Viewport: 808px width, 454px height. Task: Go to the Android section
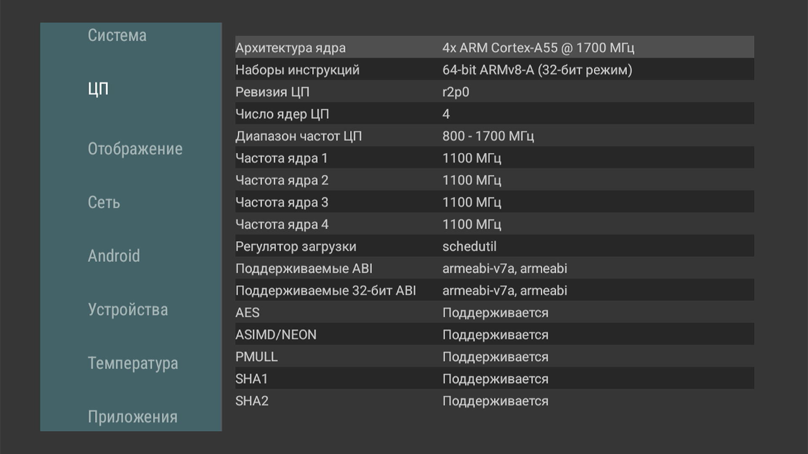pyautogui.click(x=114, y=256)
